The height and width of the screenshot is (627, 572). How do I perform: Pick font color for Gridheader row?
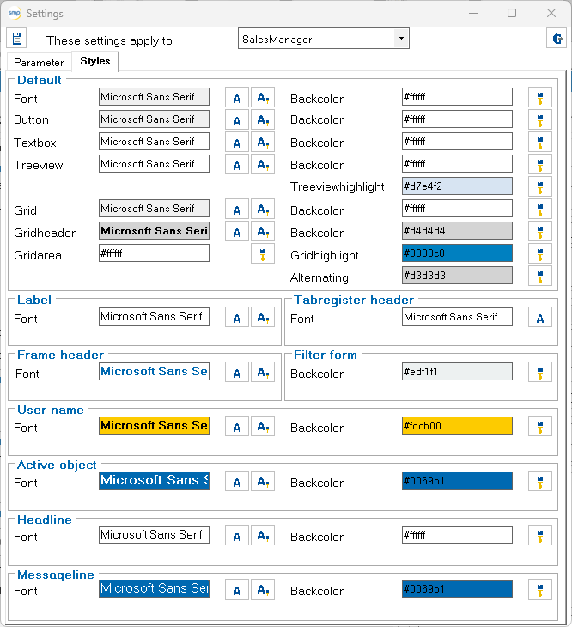point(263,232)
